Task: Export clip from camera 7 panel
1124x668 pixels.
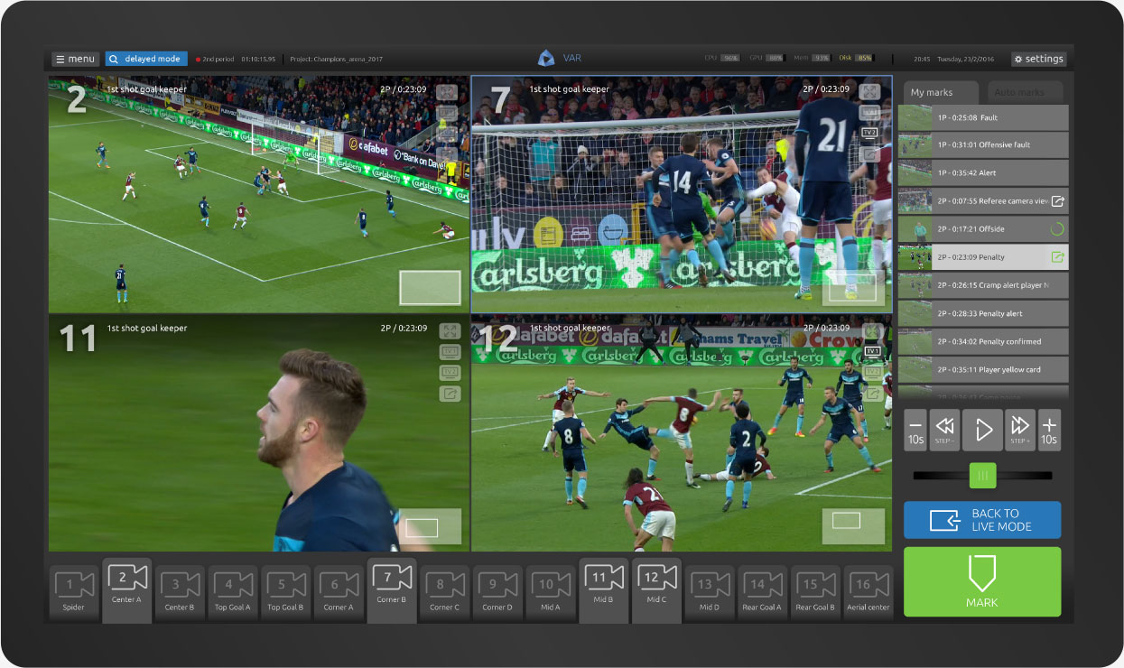Action: coord(869,155)
